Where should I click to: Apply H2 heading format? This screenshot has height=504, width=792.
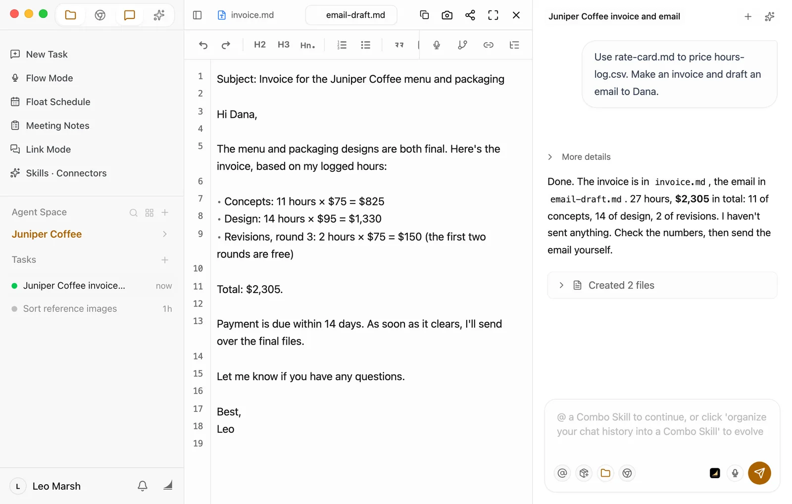pos(260,45)
